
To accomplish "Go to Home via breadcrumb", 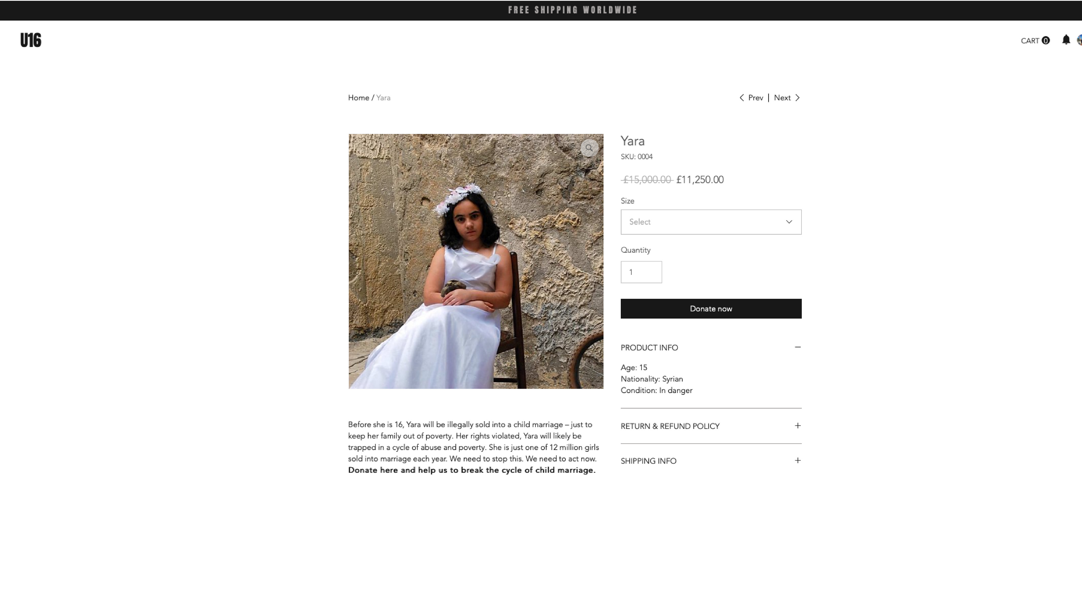I will click(x=358, y=98).
